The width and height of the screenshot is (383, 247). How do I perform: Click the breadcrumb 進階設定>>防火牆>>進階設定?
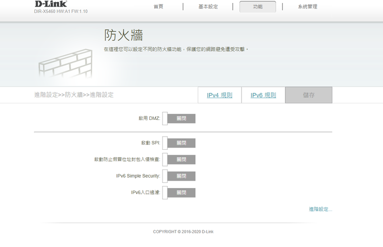[x=74, y=95]
